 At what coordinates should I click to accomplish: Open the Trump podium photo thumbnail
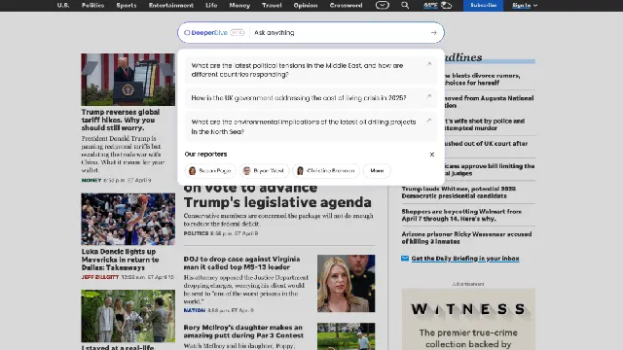click(x=128, y=80)
